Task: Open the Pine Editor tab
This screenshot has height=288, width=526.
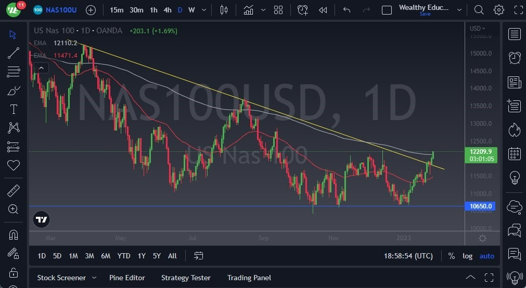Action: [127, 278]
